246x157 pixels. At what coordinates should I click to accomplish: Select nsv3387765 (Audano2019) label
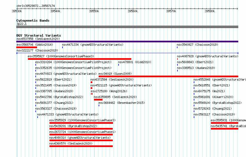pos(54,91)
